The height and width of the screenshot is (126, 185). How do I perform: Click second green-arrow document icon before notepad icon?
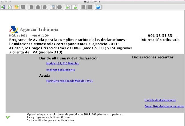[x=75, y=7]
